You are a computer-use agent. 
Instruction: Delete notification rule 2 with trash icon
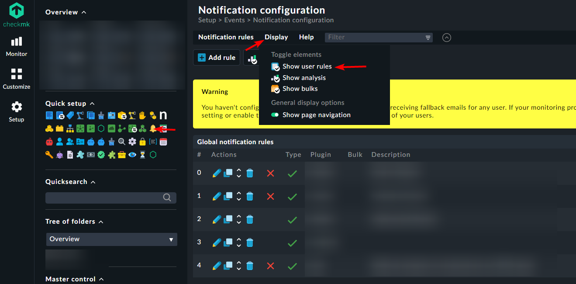(x=249, y=219)
